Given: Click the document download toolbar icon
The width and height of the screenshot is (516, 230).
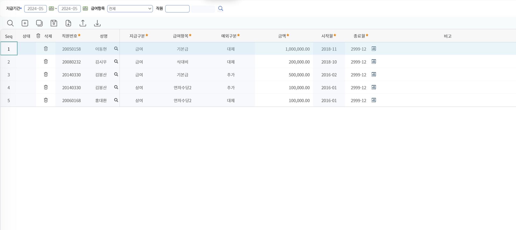Looking at the screenshot, I should [68, 23].
